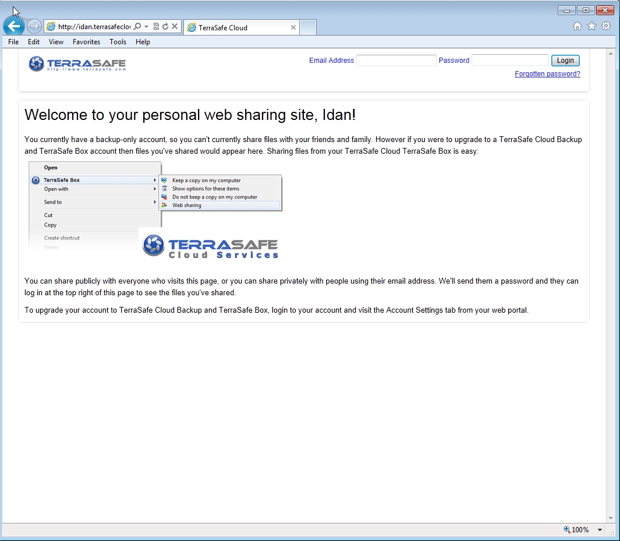This screenshot has height=541, width=620.
Task: Go to the browser Home page icon
Action: pos(578,26)
